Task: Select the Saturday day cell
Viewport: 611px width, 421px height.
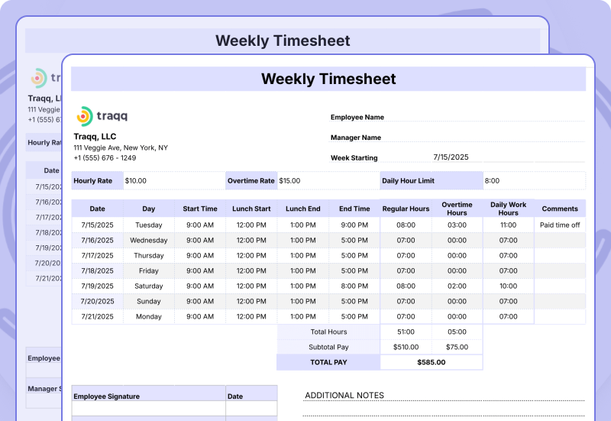Action: coord(149,286)
